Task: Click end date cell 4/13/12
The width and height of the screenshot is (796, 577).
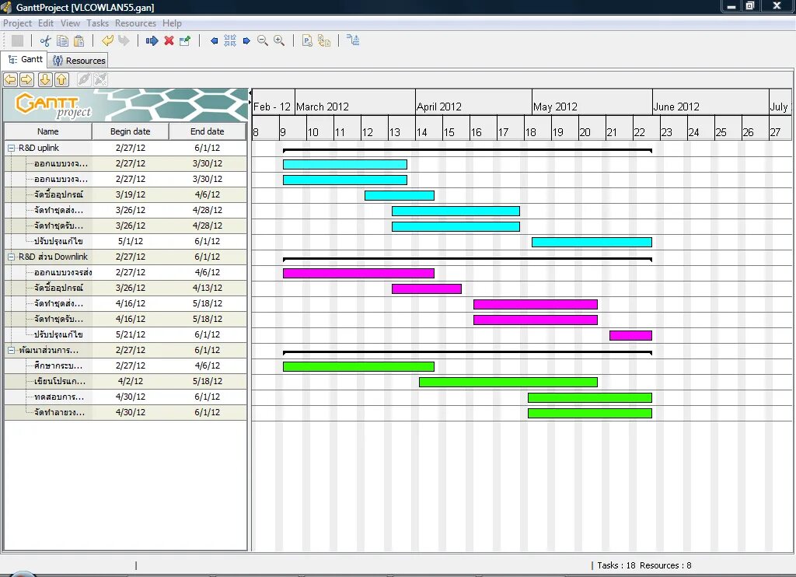Action: [208, 288]
